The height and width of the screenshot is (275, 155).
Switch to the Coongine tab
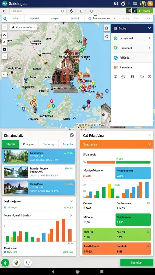[x=29, y=144]
